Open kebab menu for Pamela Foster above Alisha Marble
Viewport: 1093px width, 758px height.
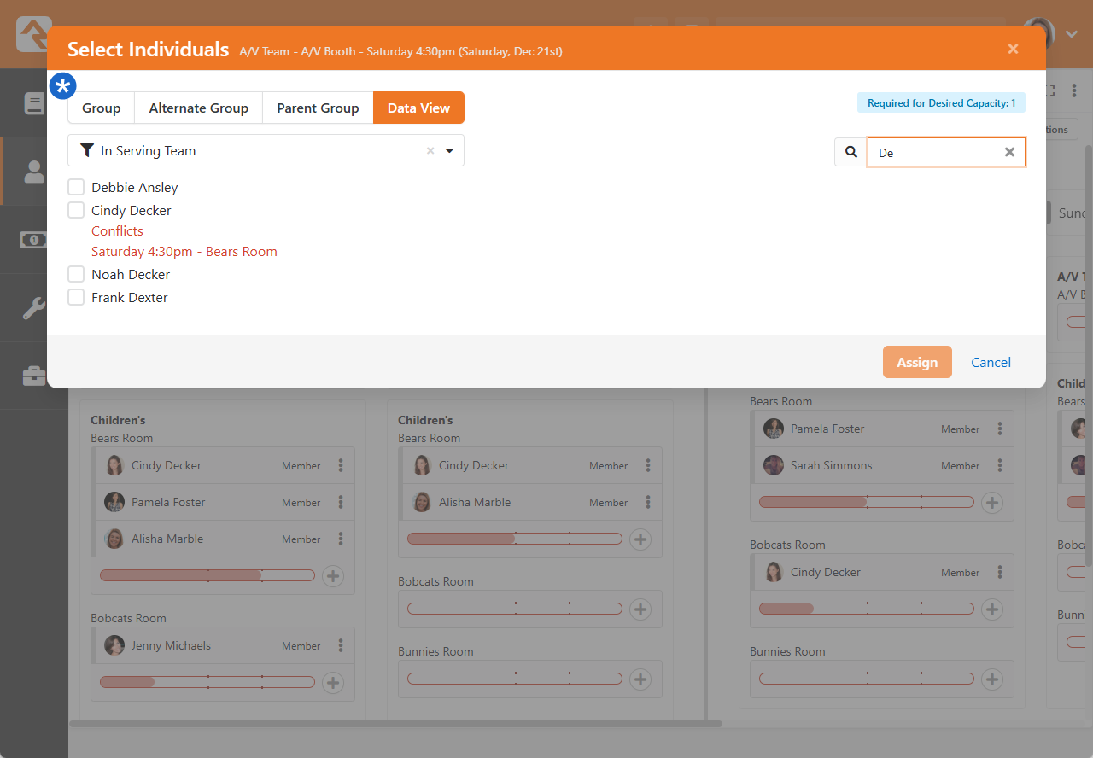click(x=341, y=502)
